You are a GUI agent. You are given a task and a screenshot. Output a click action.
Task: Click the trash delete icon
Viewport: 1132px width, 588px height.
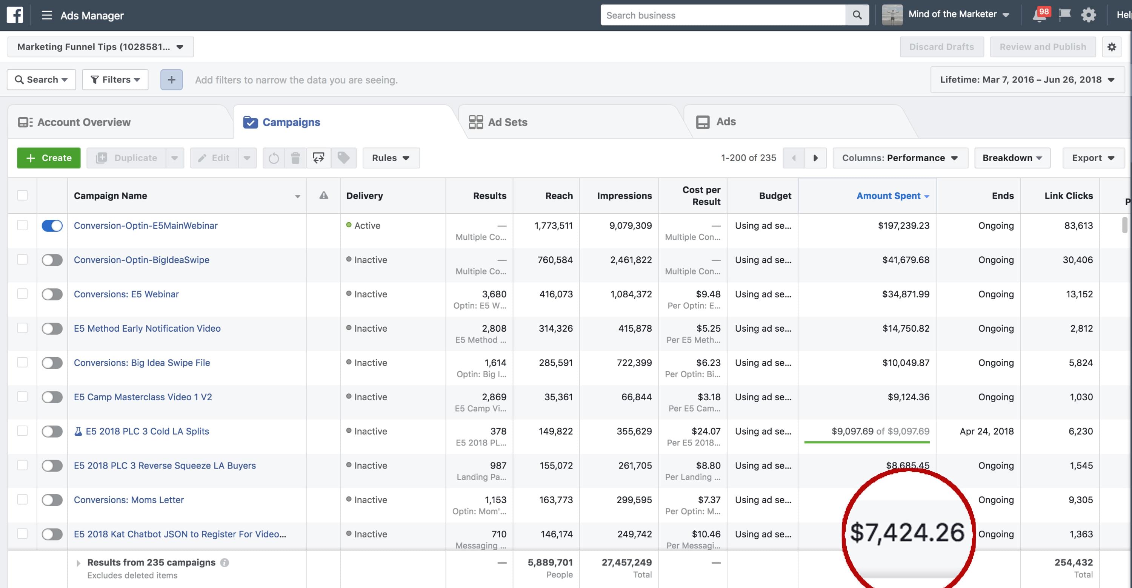click(x=295, y=158)
